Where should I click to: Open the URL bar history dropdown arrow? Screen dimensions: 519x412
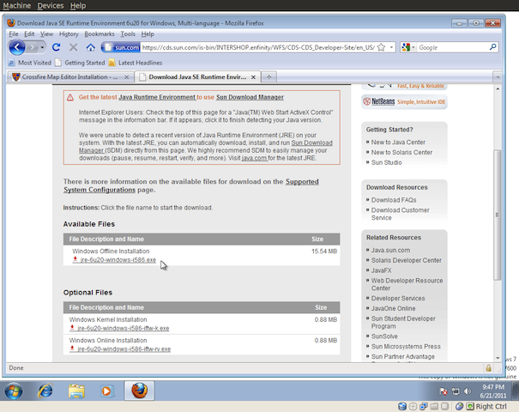click(391, 47)
